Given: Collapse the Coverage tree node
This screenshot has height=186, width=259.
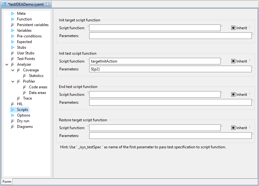Looking at the screenshot, I should click(x=13, y=70).
